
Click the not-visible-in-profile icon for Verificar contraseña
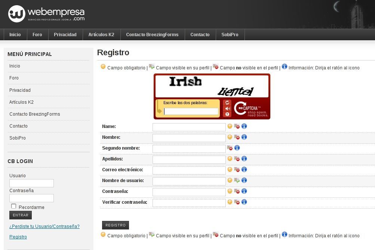[x=237, y=202]
